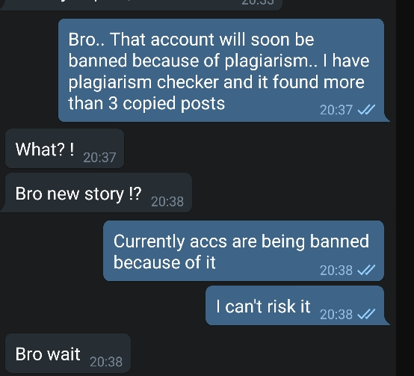This screenshot has width=414, height=376.
Task: Select the 'Bro wait' message bubble
Action: (68, 353)
